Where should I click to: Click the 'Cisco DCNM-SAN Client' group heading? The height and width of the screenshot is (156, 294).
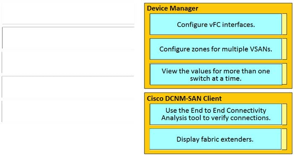[x=184, y=98]
